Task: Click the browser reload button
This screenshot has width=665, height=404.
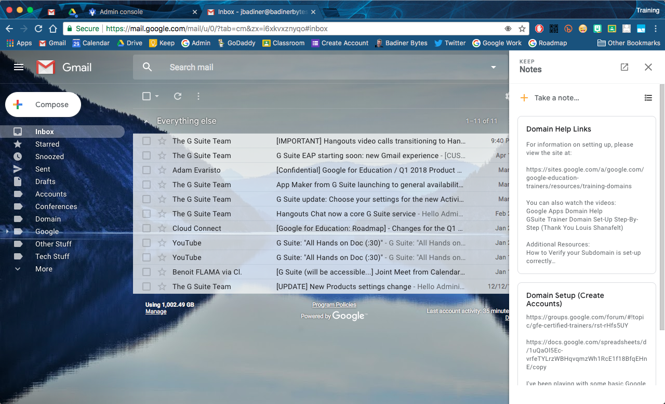Action: (38, 29)
